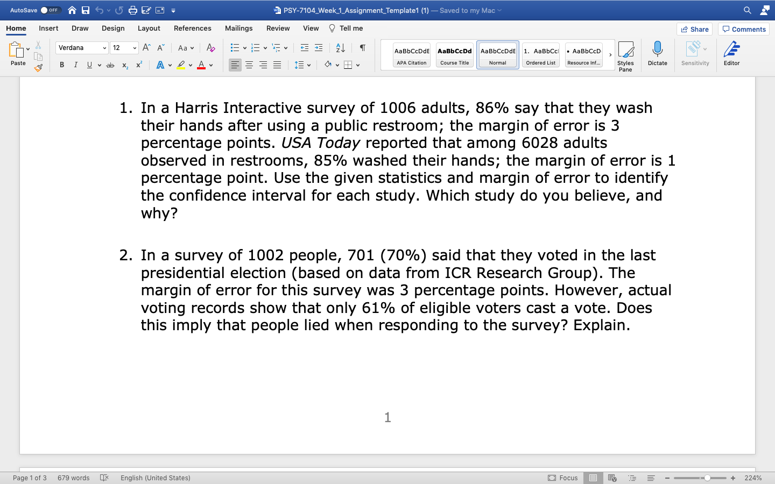Screen dimensions: 775x484
Task: Apply the Normal style from gallery
Action: click(x=497, y=54)
